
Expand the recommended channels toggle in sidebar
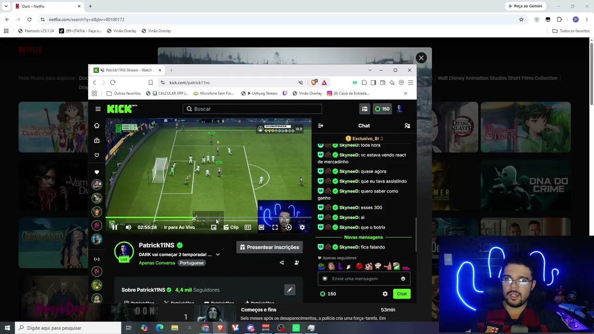tap(97, 259)
